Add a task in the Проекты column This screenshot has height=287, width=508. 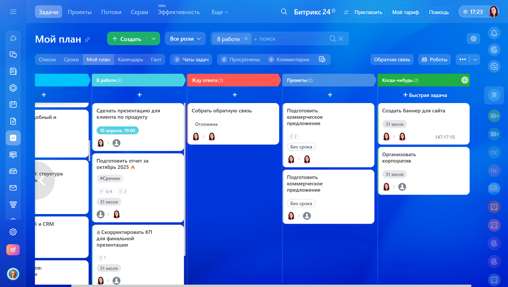tap(330, 95)
